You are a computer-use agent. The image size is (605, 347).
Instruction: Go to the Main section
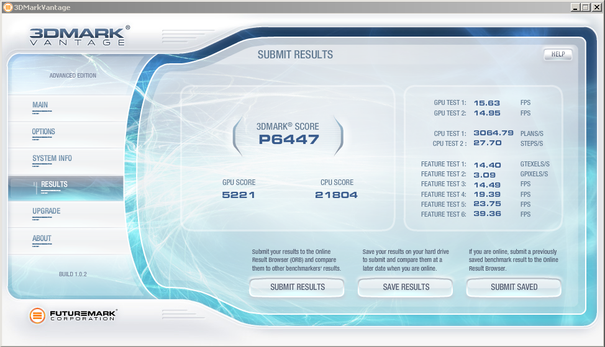[x=40, y=106]
